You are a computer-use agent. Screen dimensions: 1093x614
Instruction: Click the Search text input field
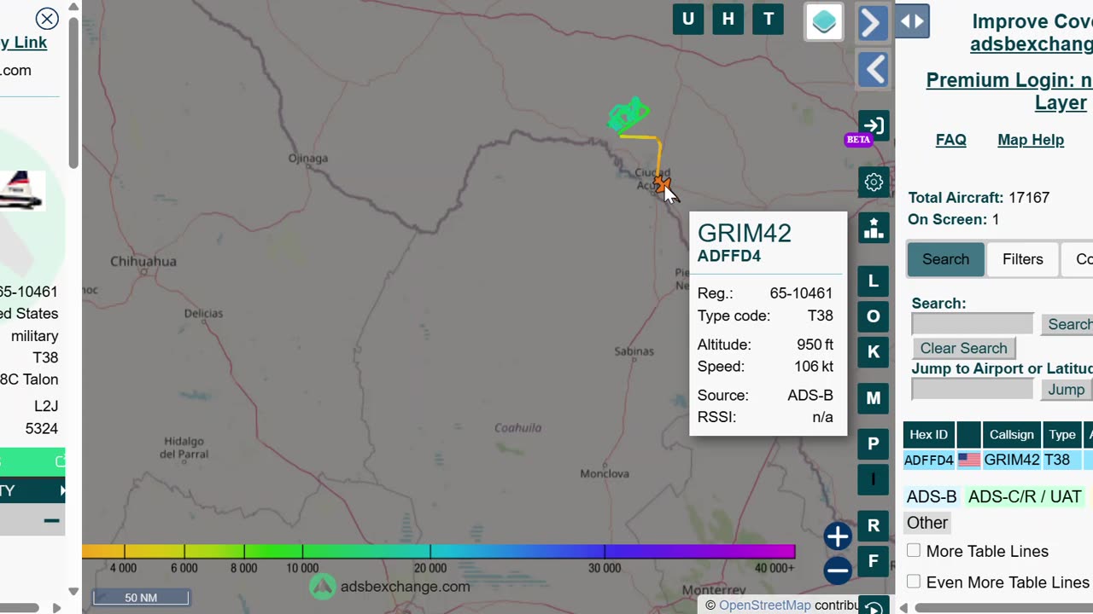point(973,324)
